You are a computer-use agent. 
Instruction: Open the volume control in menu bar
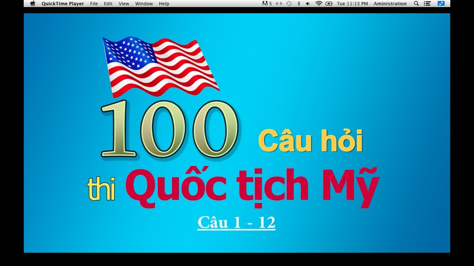[x=308, y=4]
